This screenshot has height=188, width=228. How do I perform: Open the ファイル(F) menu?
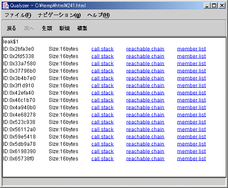pyautogui.click(x=18, y=15)
